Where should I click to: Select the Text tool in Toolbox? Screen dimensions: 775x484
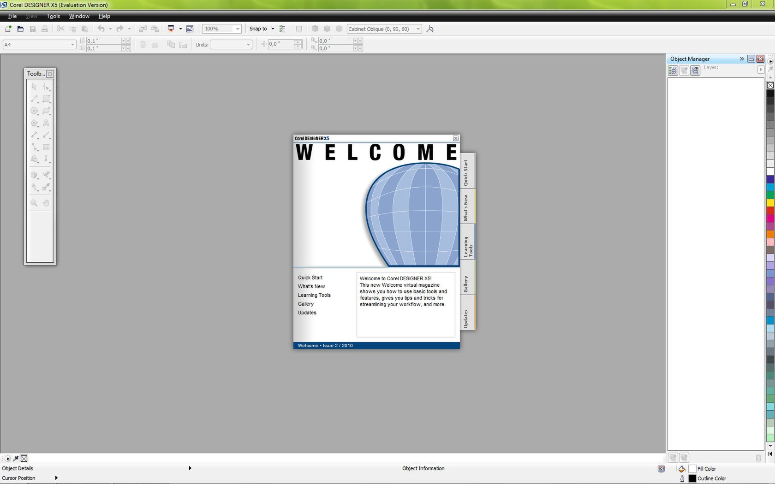[46, 123]
